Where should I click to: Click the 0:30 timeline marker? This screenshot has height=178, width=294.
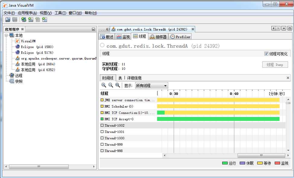(x=174, y=94)
